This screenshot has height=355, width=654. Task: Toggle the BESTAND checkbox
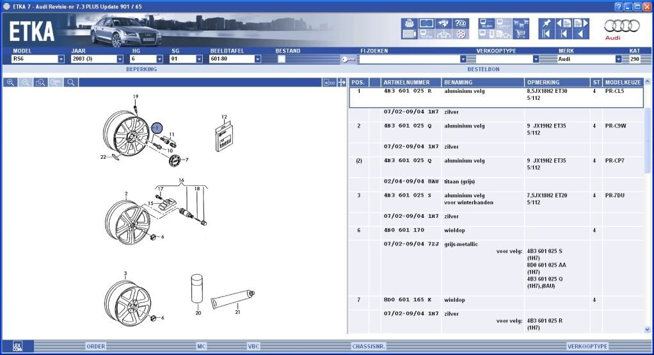(282, 59)
